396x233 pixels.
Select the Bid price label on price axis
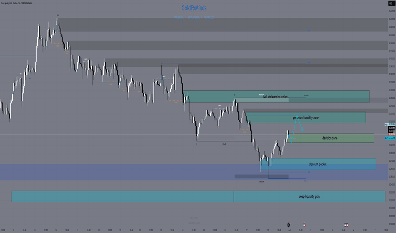click(390, 138)
